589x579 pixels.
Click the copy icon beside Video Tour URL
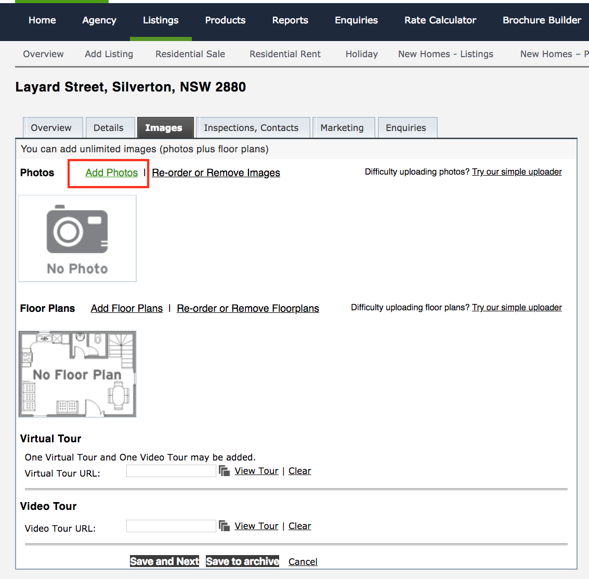click(x=224, y=526)
